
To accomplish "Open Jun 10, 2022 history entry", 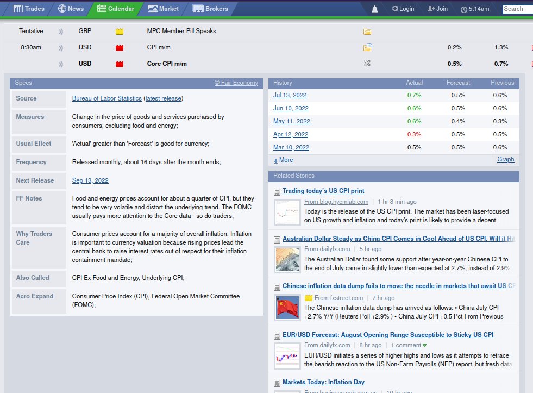I will (291, 109).
